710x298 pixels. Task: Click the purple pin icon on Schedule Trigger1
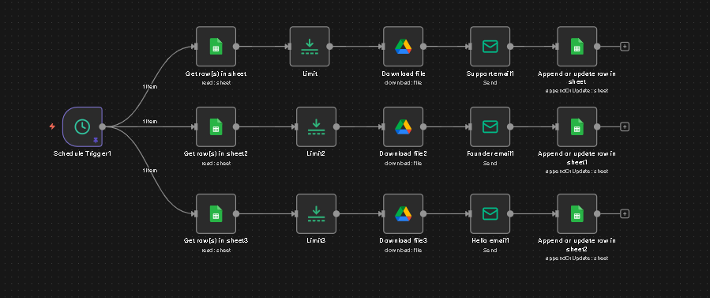point(96,141)
